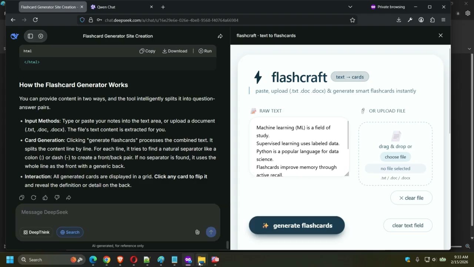
Task: Click the text → cards badge
Action: pyautogui.click(x=350, y=77)
